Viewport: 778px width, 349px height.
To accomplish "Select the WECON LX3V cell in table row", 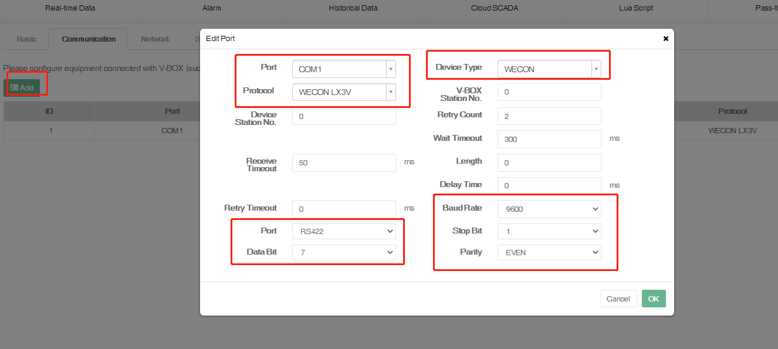I will coord(733,131).
